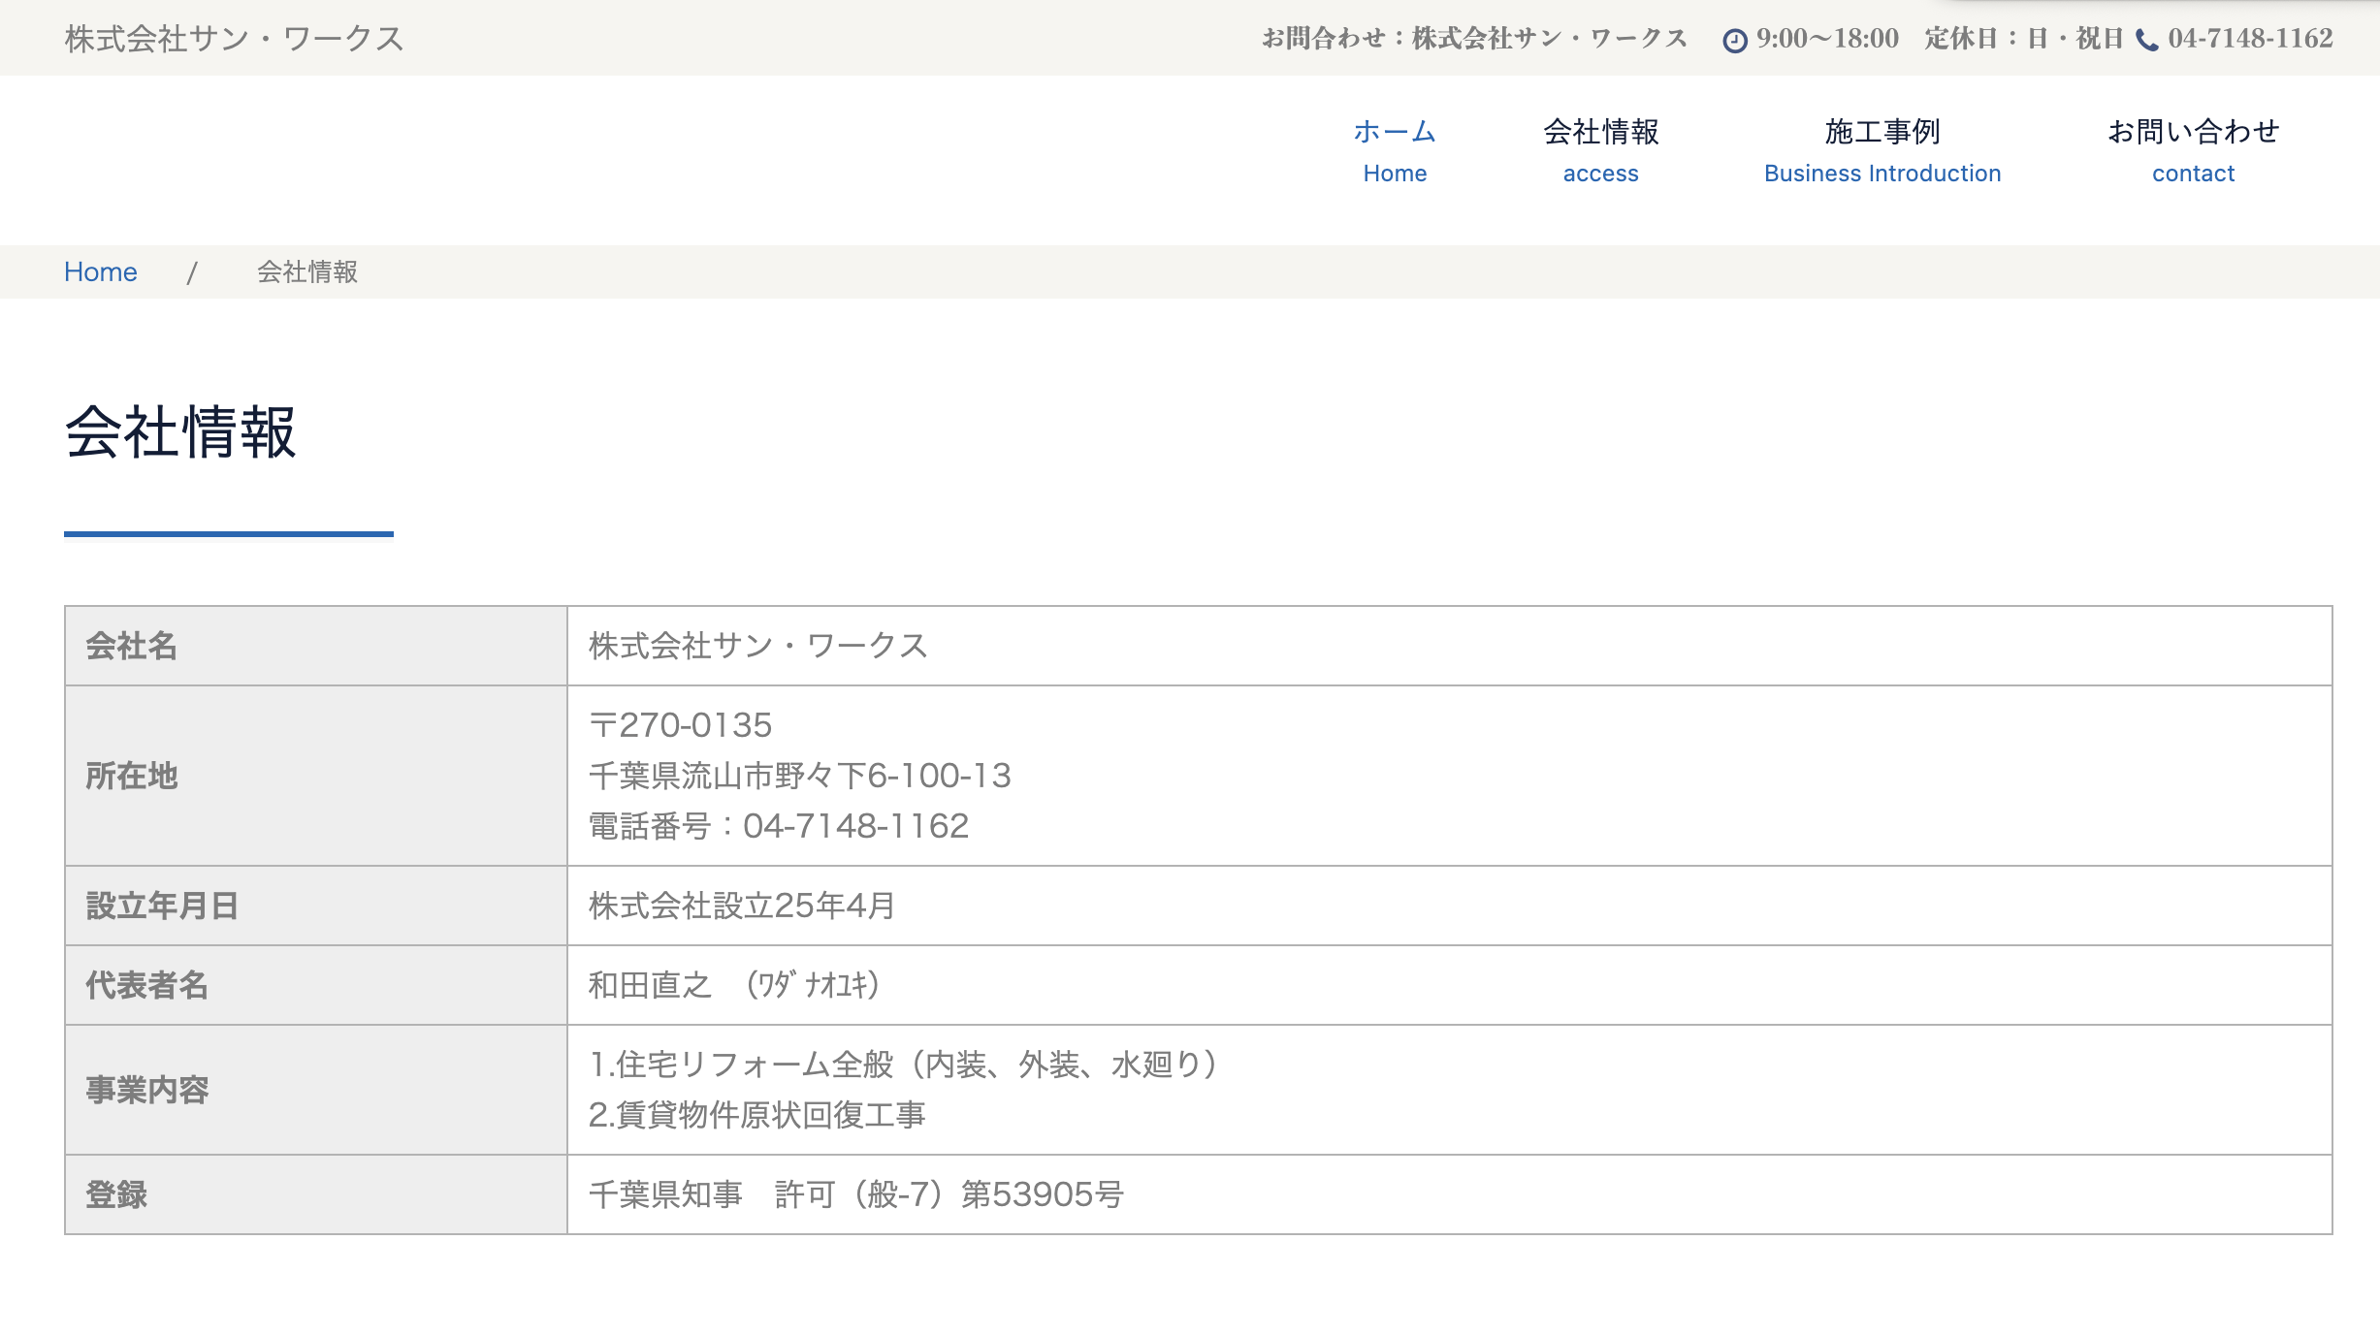Open the お問い合わせ contact menu item
The width and height of the screenshot is (2380, 1336).
pyautogui.click(x=2193, y=150)
